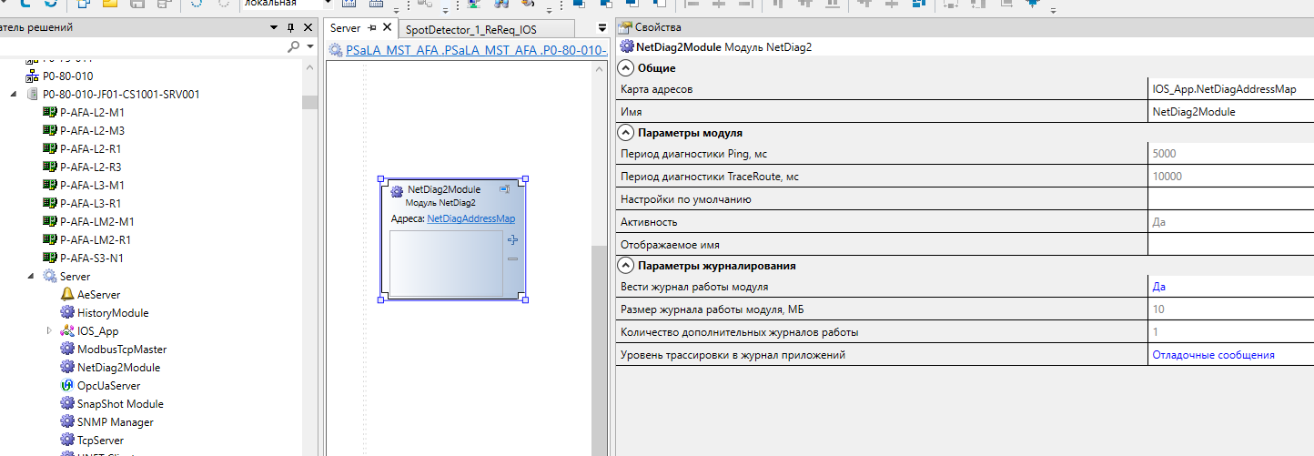
Task: Pin the Server document tab
Action: pyautogui.click(x=372, y=28)
